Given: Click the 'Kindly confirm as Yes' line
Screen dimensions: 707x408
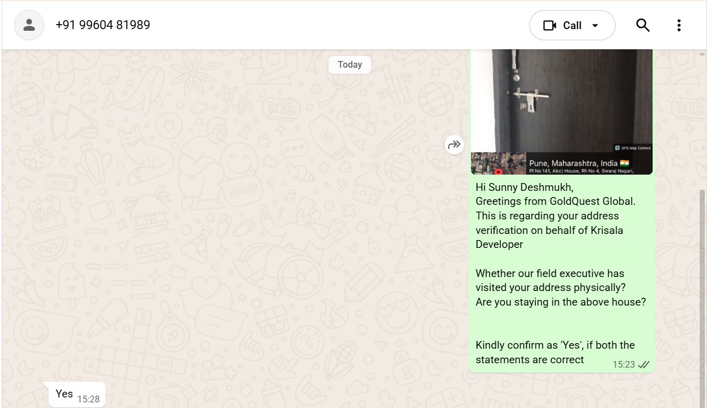Looking at the screenshot, I should click(555, 352).
